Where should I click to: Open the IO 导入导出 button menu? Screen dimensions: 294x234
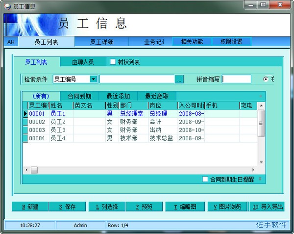tap(268, 207)
